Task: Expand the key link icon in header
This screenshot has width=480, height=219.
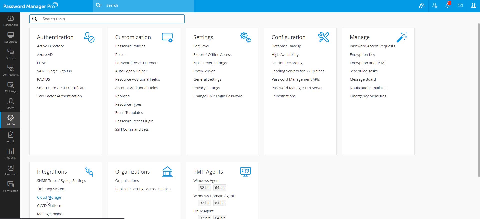Action: pyautogui.click(x=422, y=6)
